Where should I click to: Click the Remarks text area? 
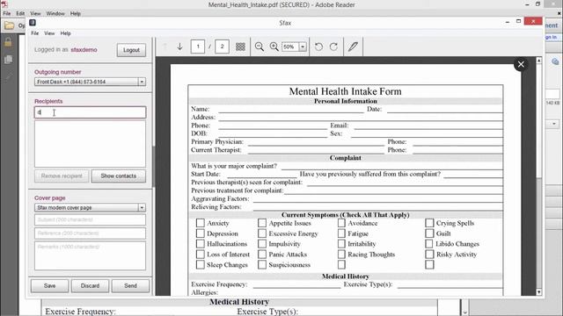click(x=90, y=255)
